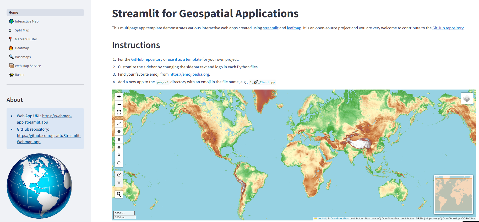The height and width of the screenshot is (222, 479).
Task: Open the Interactive Map page
Action: coord(26,21)
